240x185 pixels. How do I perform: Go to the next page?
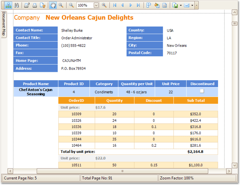point(131,5)
